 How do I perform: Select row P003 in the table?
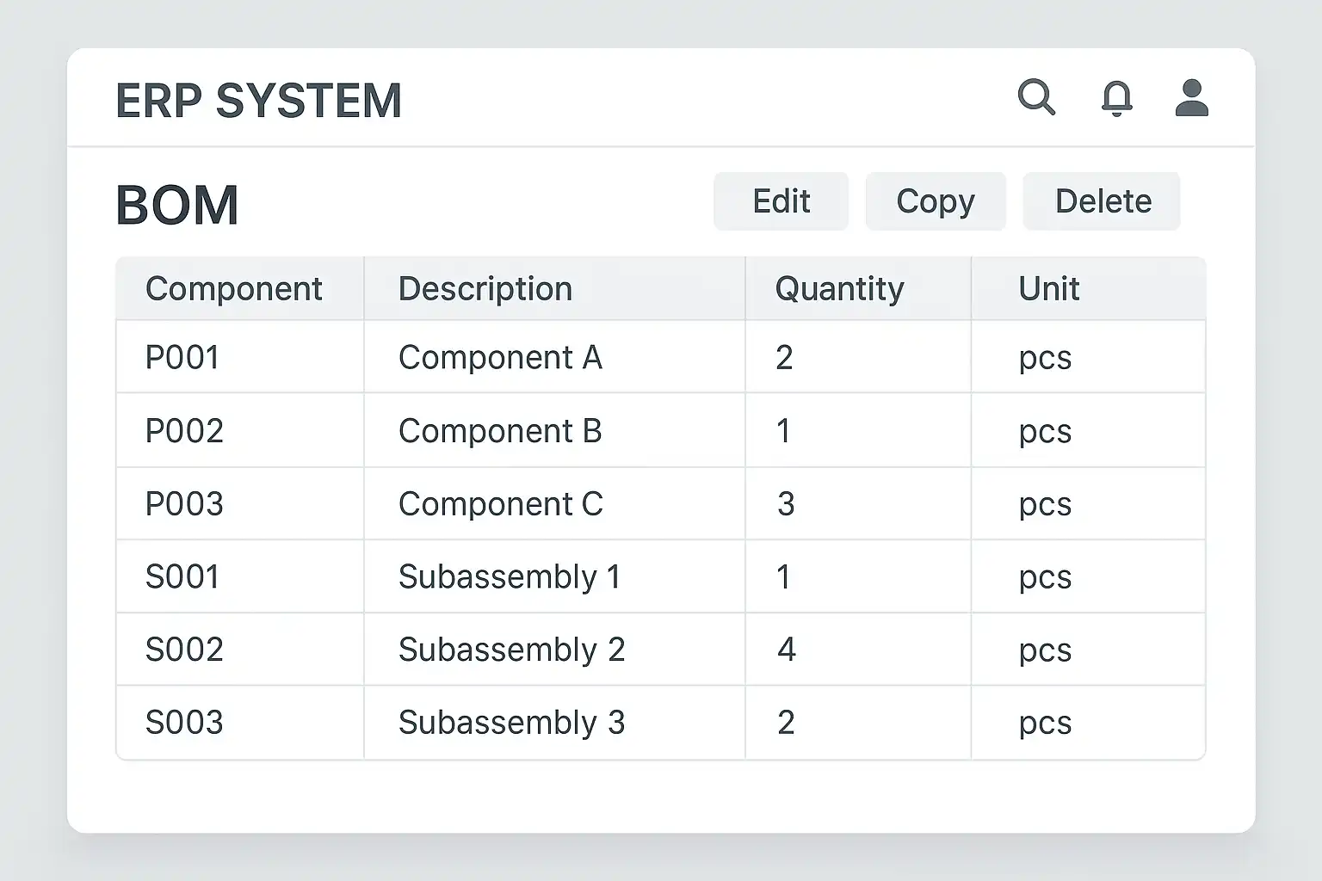(x=184, y=503)
